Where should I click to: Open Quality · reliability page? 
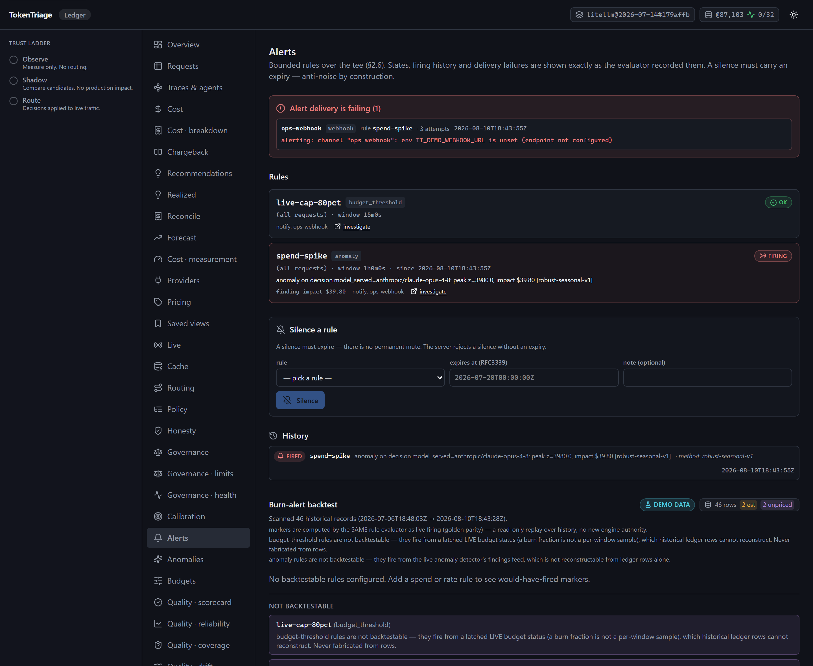click(x=198, y=624)
